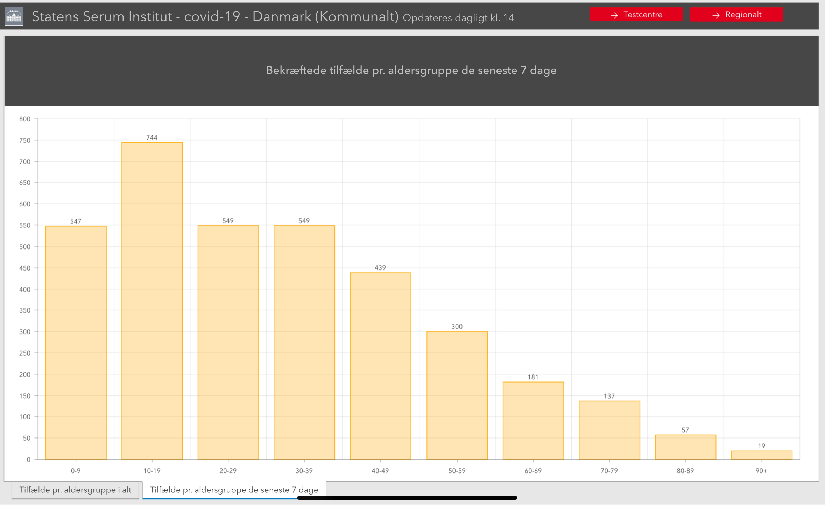825x505 pixels.
Task: Click the 90+ bar showing 19
Action: [761, 455]
